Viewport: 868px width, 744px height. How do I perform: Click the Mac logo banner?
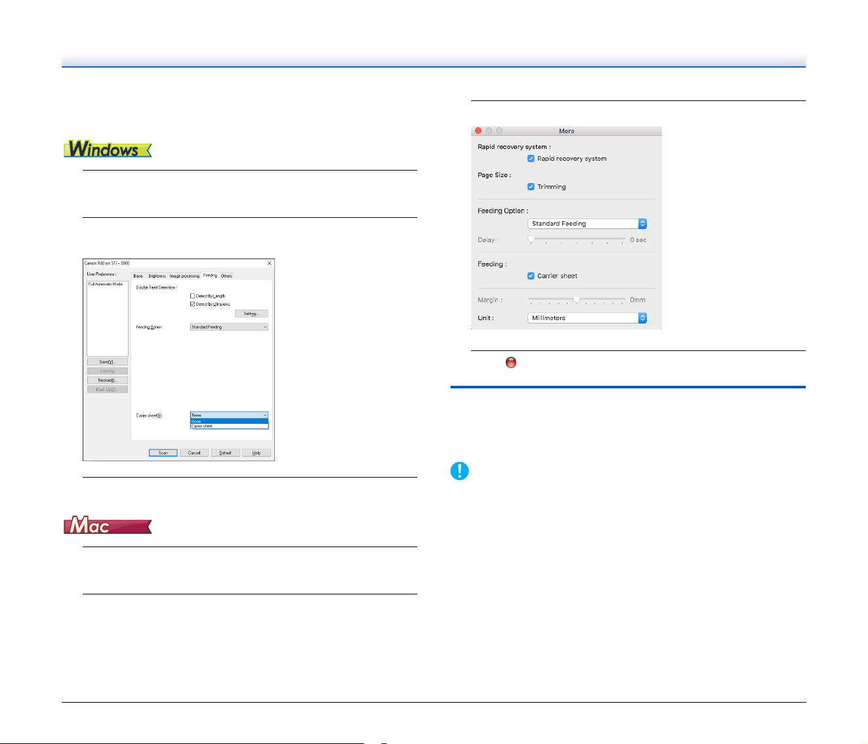tap(108, 526)
